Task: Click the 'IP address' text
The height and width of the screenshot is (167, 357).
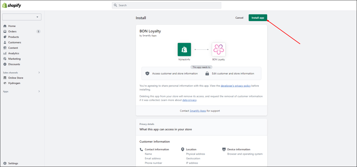Action: click(x=192, y=163)
